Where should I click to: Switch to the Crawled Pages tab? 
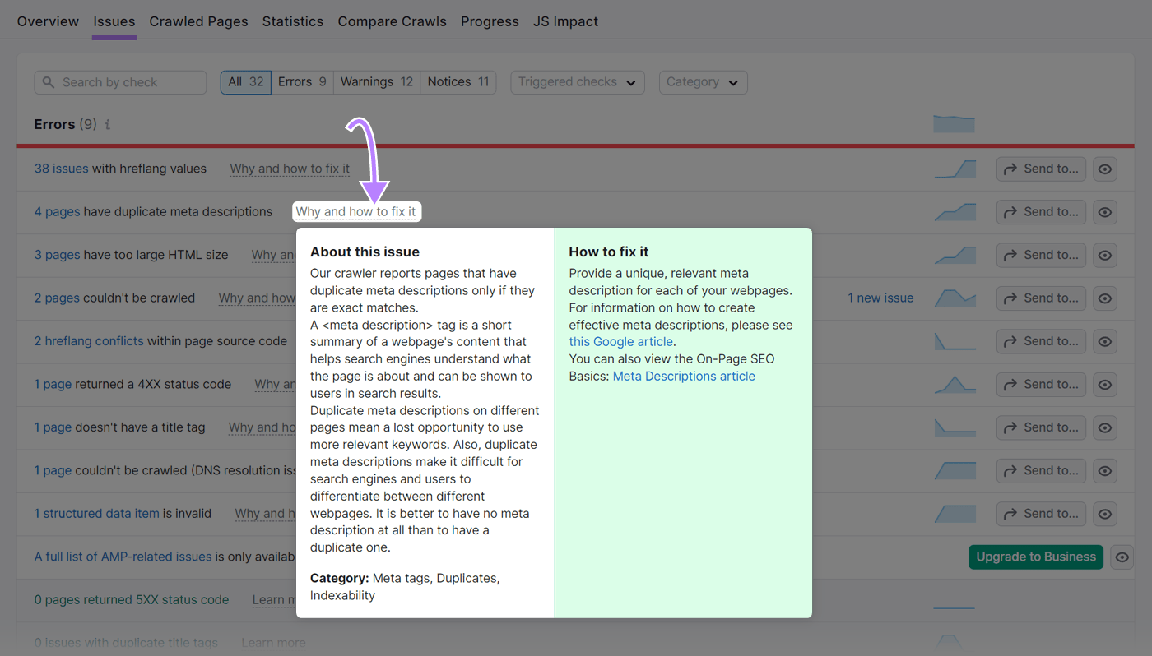pos(198,21)
